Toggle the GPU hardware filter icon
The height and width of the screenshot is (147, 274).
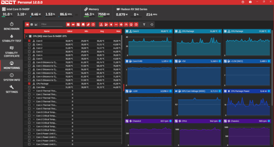(73, 24)
